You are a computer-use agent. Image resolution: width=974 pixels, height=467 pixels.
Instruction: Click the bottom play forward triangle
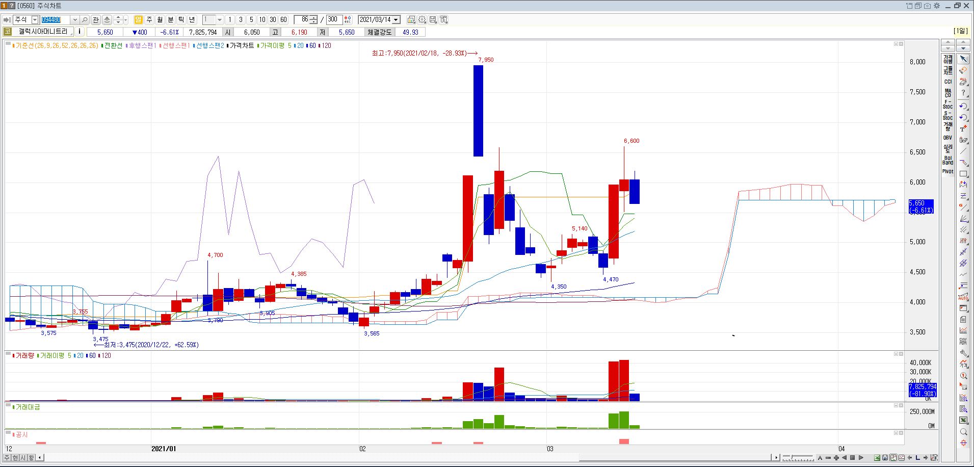point(861,458)
